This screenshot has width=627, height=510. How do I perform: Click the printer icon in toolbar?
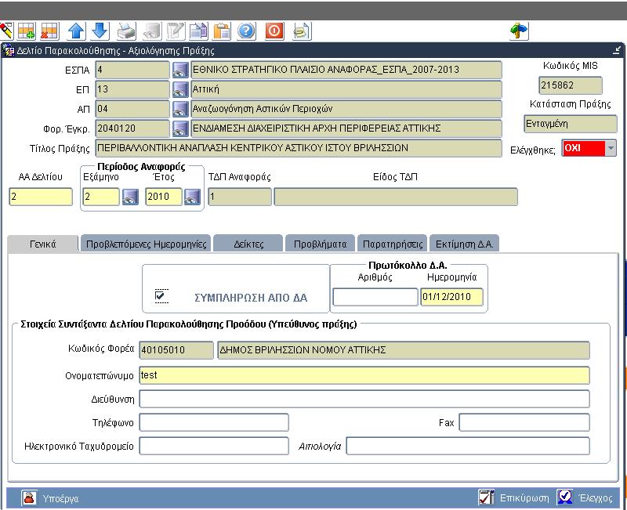(127, 31)
